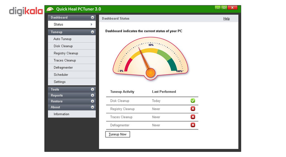Click the Tools section header
Image resolution: width=286 pixels, height=157 pixels.
[x=72, y=90]
